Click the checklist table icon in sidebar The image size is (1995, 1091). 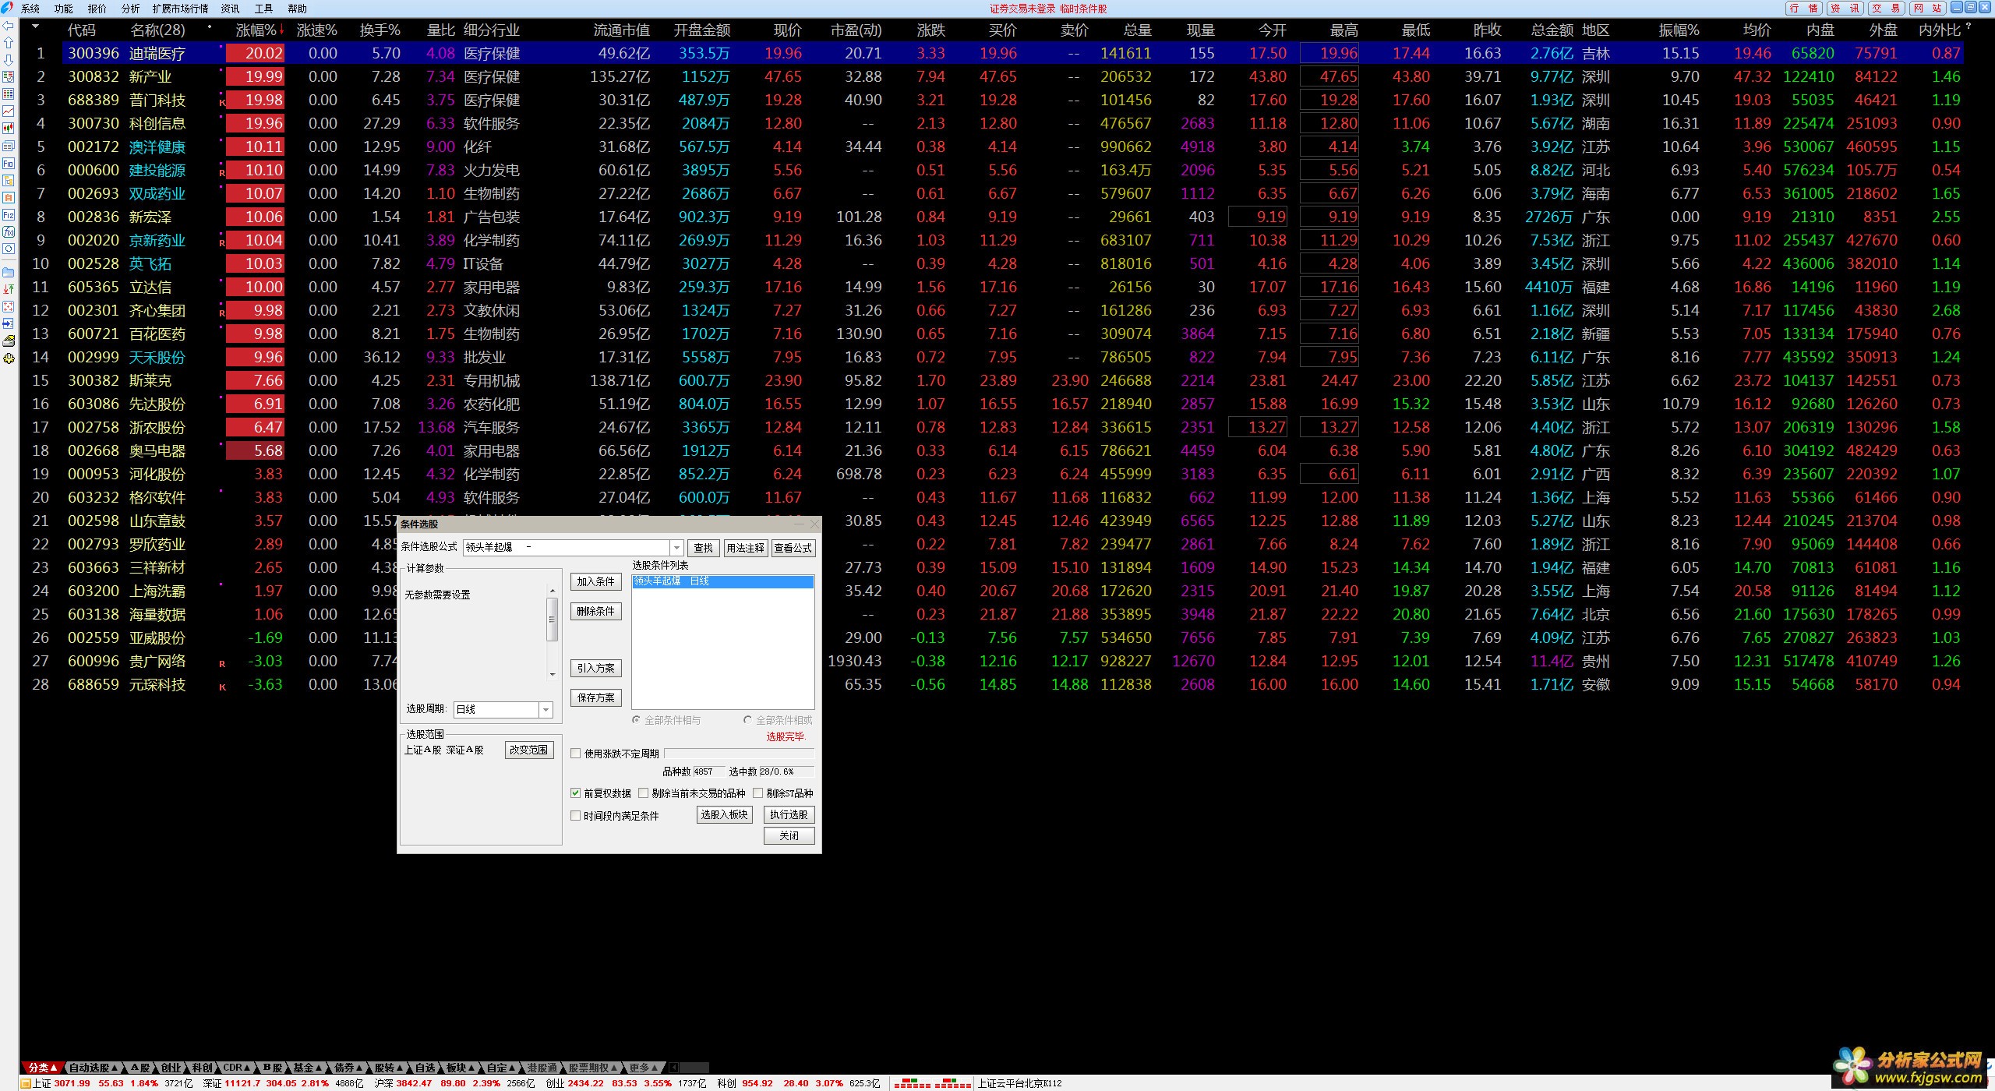(x=9, y=77)
